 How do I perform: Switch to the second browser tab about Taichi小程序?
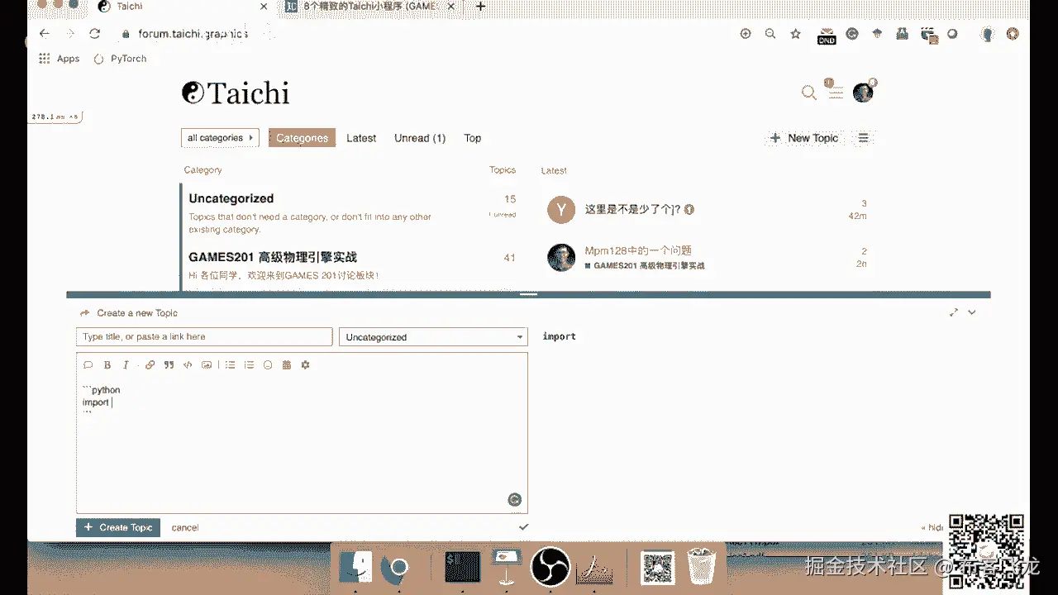point(368,7)
